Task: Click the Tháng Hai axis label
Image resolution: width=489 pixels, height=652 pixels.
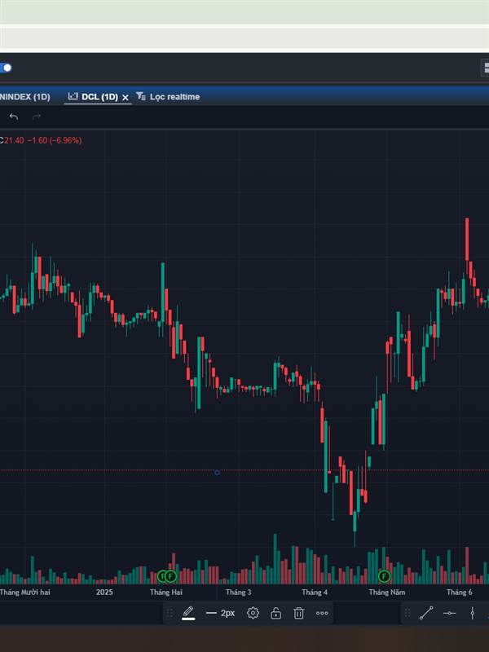Action: [166, 593]
